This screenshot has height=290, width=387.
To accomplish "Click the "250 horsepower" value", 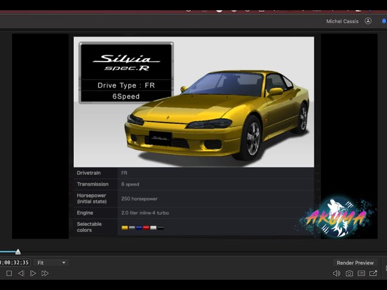I will [139, 199].
